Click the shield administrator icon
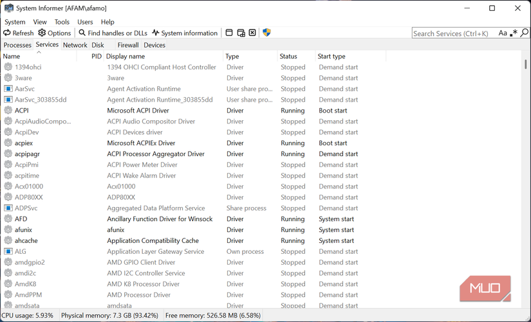531x322 pixels. pos(267,33)
